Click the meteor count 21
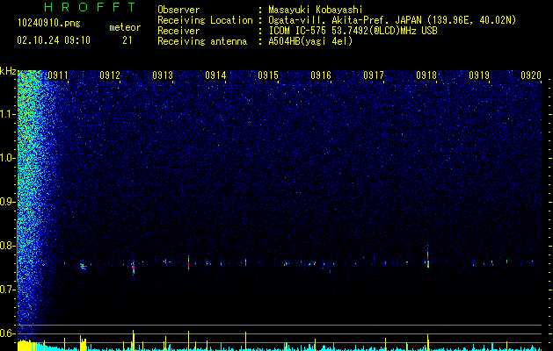Viewport: 553px width, 351px height. 127,40
